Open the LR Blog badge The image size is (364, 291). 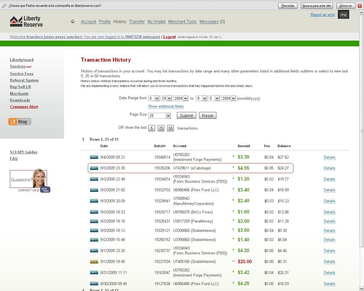20,122
